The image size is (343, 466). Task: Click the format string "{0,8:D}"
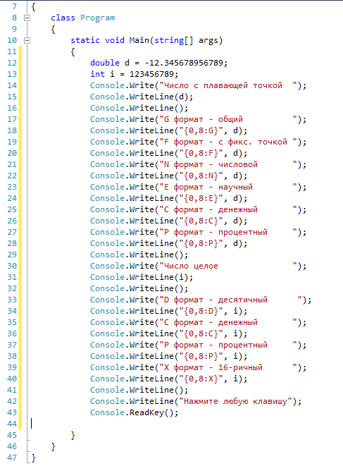201,312
